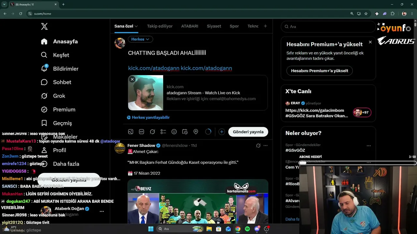Screen dimensions: 417x234
Task: Click the Ara search field on X
Action: [x=328, y=27]
